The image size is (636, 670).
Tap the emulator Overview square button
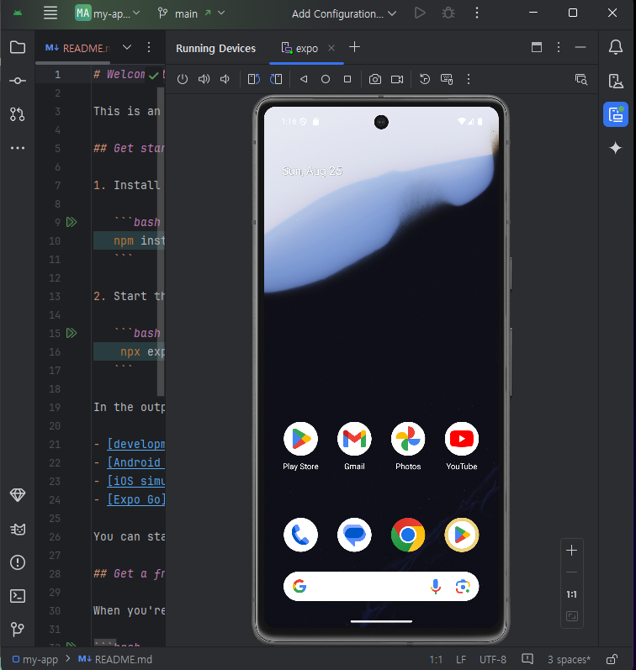click(x=347, y=79)
